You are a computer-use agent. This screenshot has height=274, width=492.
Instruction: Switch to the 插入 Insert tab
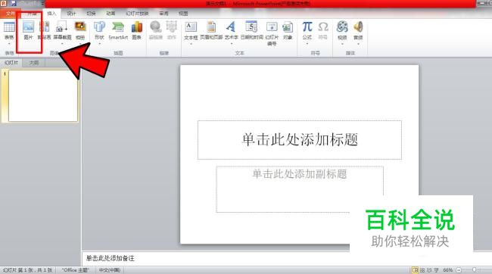pyautogui.click(x=51, y=14)
